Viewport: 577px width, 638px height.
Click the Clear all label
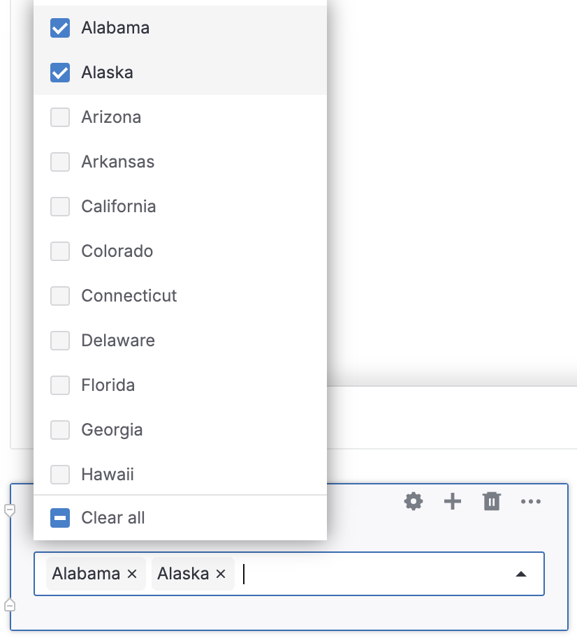click(113, 518)
